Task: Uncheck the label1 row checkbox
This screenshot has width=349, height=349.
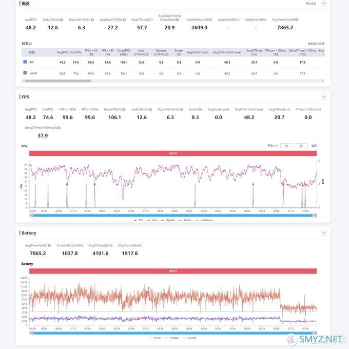Action: pos(25,73)
